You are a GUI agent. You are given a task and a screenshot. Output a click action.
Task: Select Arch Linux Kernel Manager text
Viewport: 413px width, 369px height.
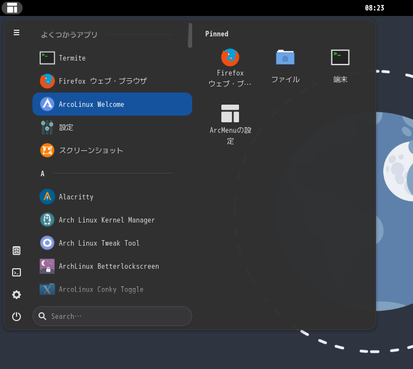coord(107,220)
